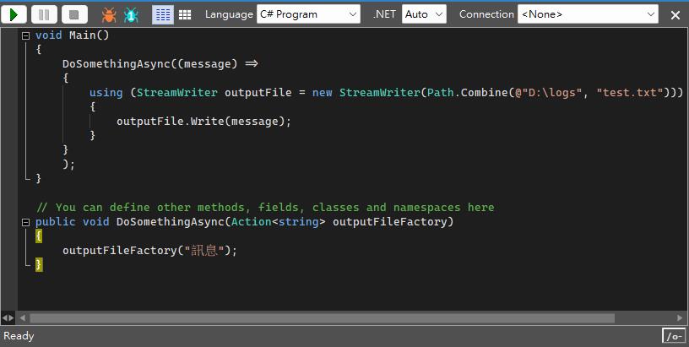Switch results to data grids view
The image size is (689, 347).
pyautogui.click(x=184, y=14)
